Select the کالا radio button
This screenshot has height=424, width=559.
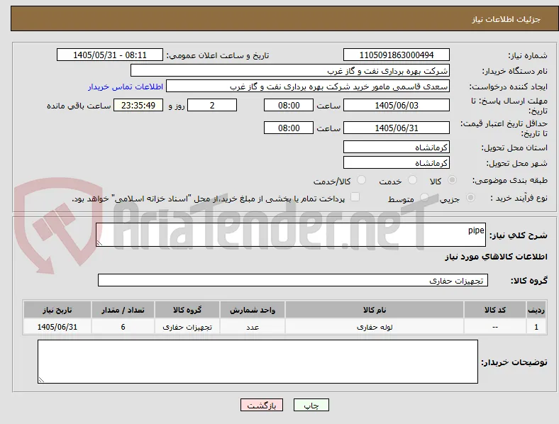pyautogui.click(x=452, y=180)
